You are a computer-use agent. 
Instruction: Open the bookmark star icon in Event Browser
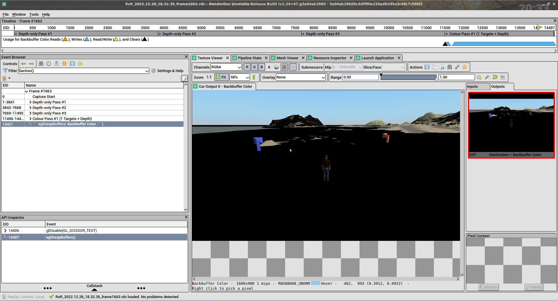[x=65, y=64]
